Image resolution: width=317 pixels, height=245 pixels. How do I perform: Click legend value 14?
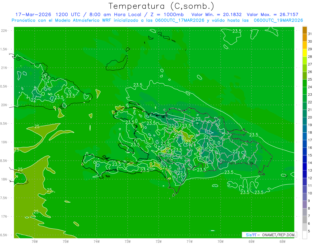pos(310,163)
